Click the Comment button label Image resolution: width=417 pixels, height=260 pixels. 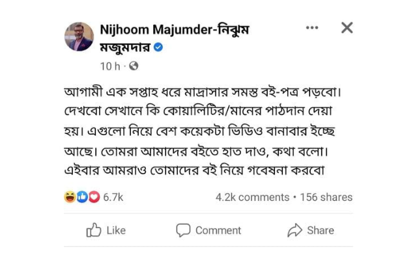(218, 230)
